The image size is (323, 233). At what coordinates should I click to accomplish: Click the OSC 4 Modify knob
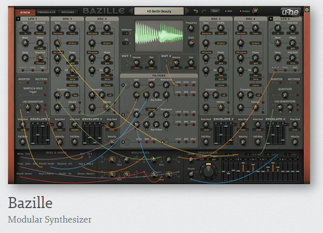[x=255, y=28]
